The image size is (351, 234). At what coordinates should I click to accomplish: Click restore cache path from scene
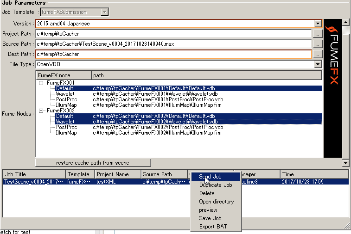point(93,163)
